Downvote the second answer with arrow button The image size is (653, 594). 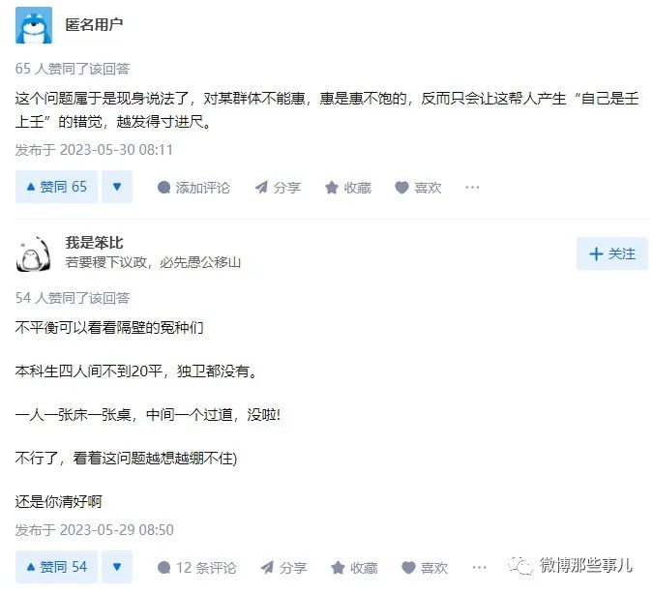116,567
